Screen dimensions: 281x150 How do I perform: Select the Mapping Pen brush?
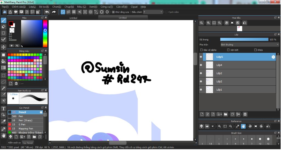tap(25, 129)
